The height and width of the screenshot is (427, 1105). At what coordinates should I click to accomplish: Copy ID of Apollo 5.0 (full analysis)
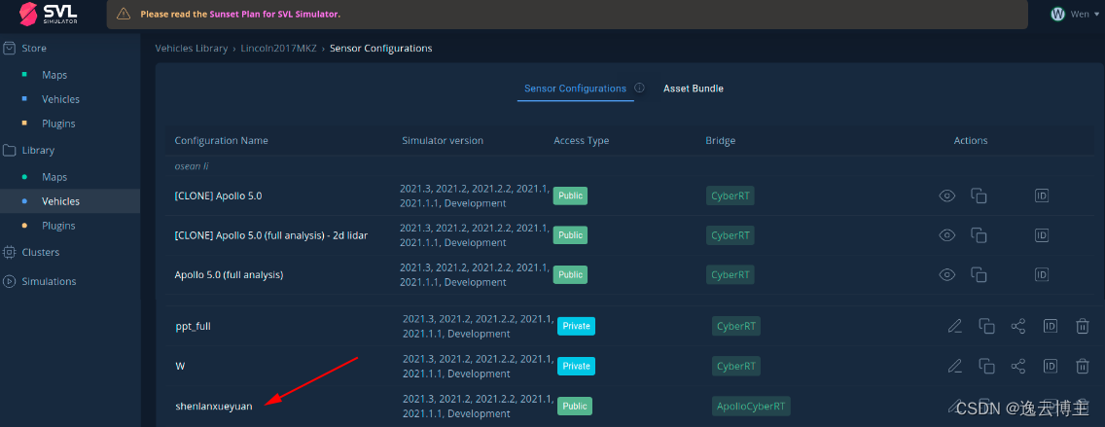(1042, 275)
